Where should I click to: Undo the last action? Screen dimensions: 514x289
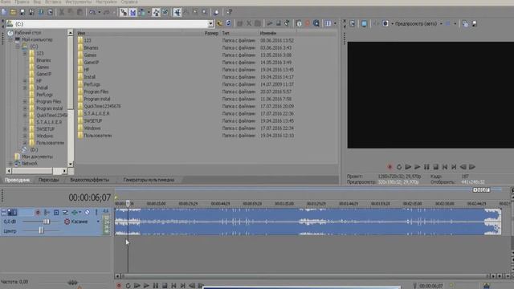(x=92, y=13)
